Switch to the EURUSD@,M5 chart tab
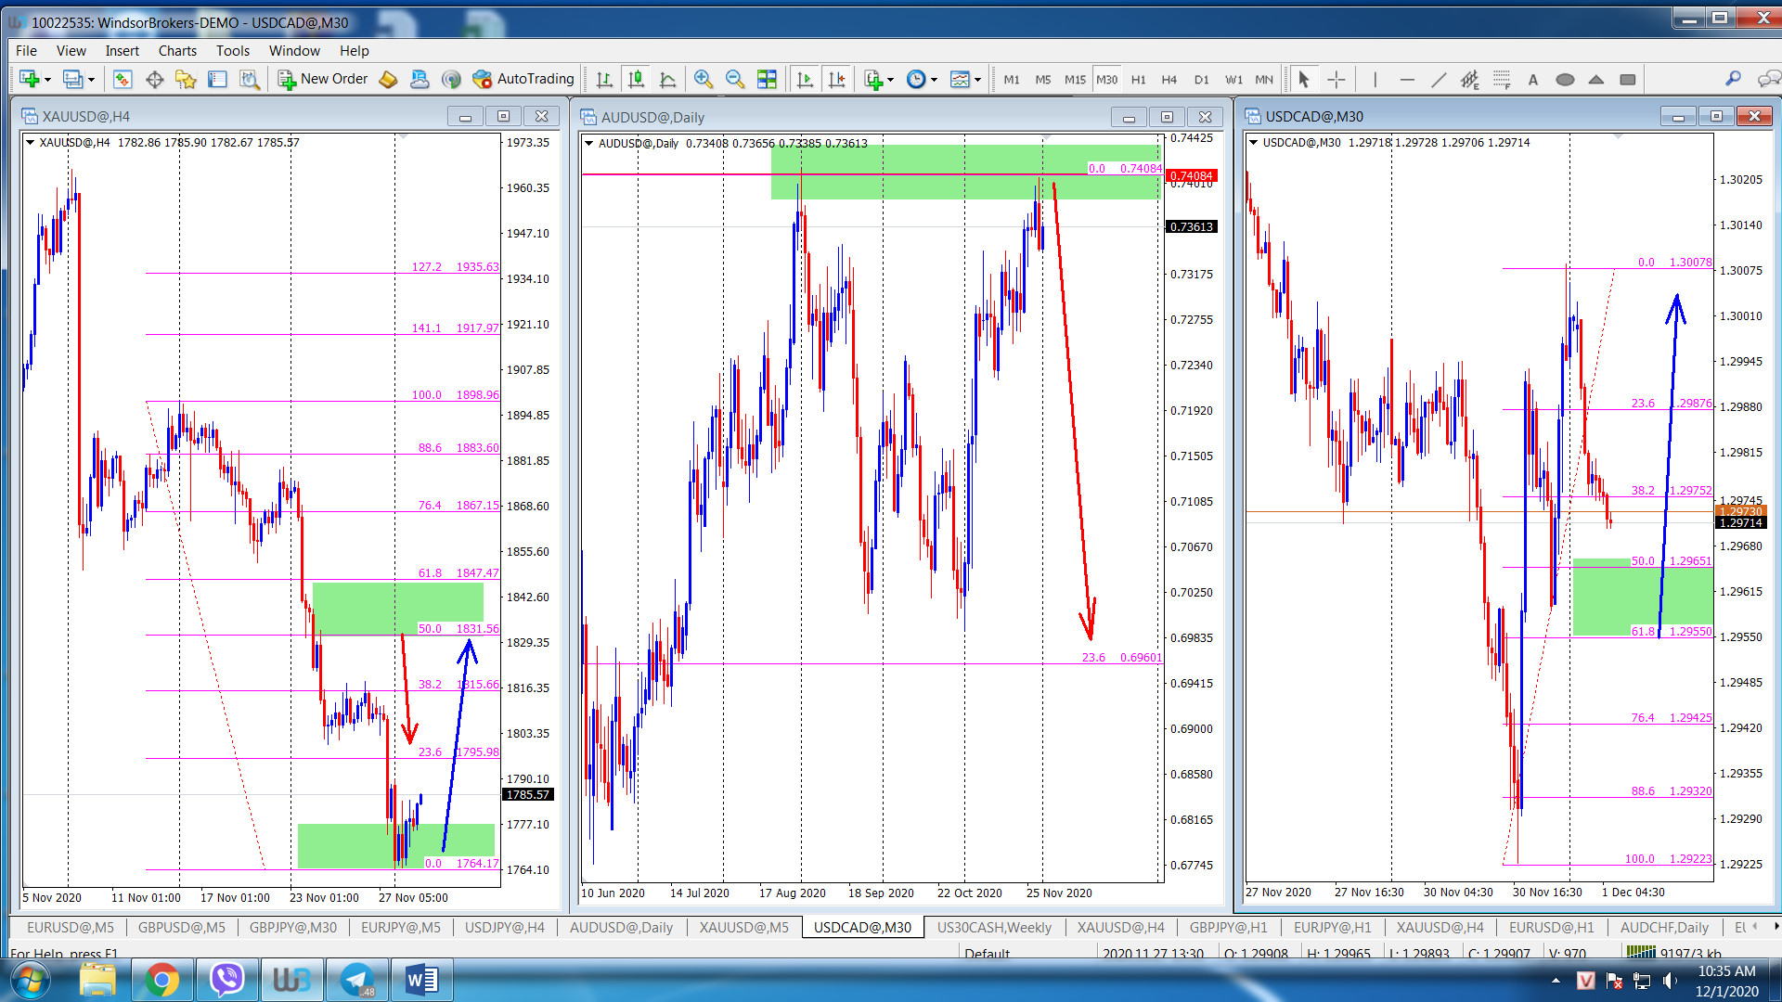1782x1002 pixels. [70, 927]
